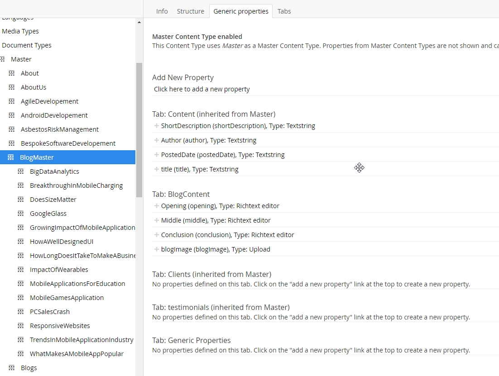This screenshot has width=499, height=376.
Task: Switch to the Structure tab
Action: pyautogui.click(x=190, y=11)
